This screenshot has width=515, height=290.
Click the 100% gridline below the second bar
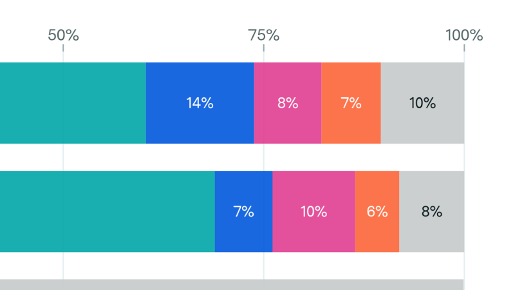click(x=464, y=266)
